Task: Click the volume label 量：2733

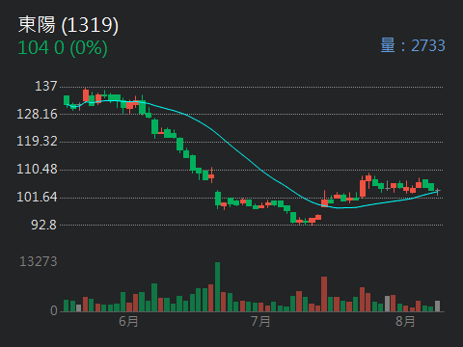Action: [413, 45]
